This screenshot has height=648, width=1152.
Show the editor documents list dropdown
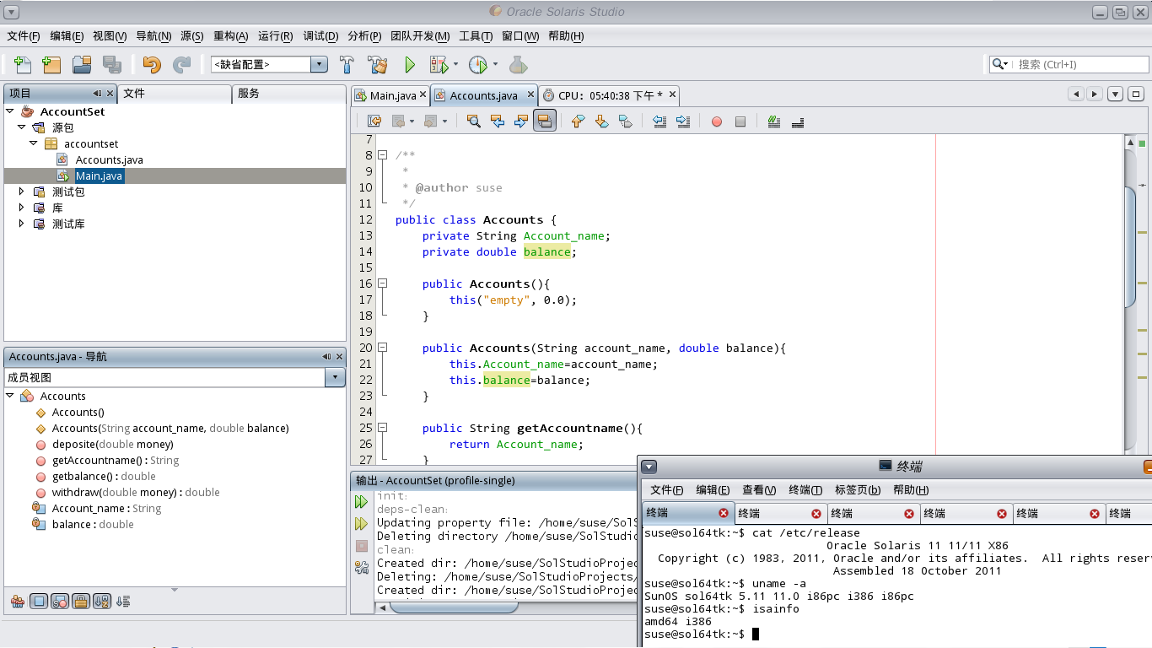[x=1115, y=94]
